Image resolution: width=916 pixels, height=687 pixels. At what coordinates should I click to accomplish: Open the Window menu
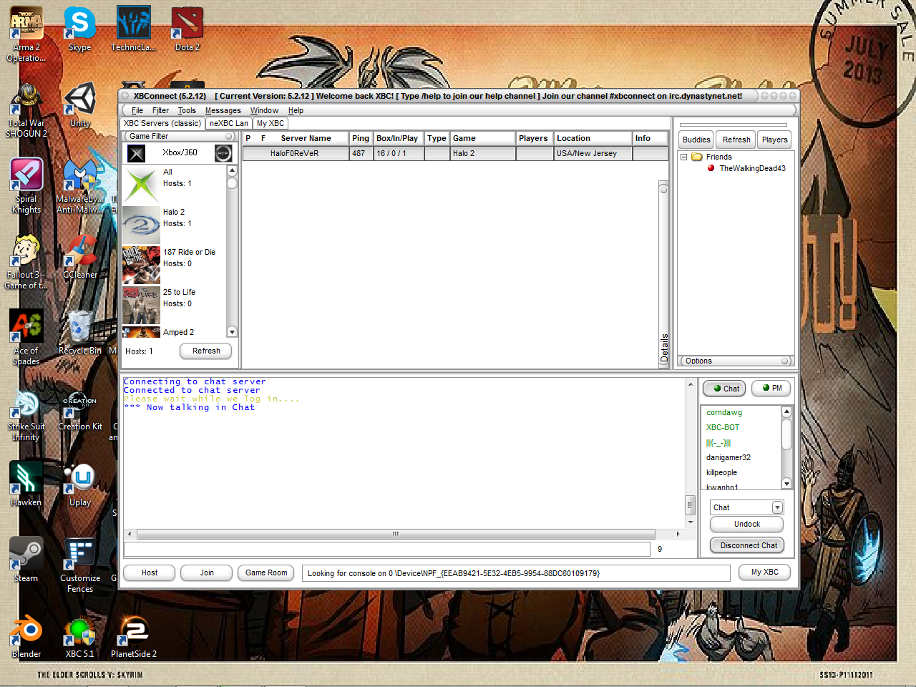(x=264, y=111)
